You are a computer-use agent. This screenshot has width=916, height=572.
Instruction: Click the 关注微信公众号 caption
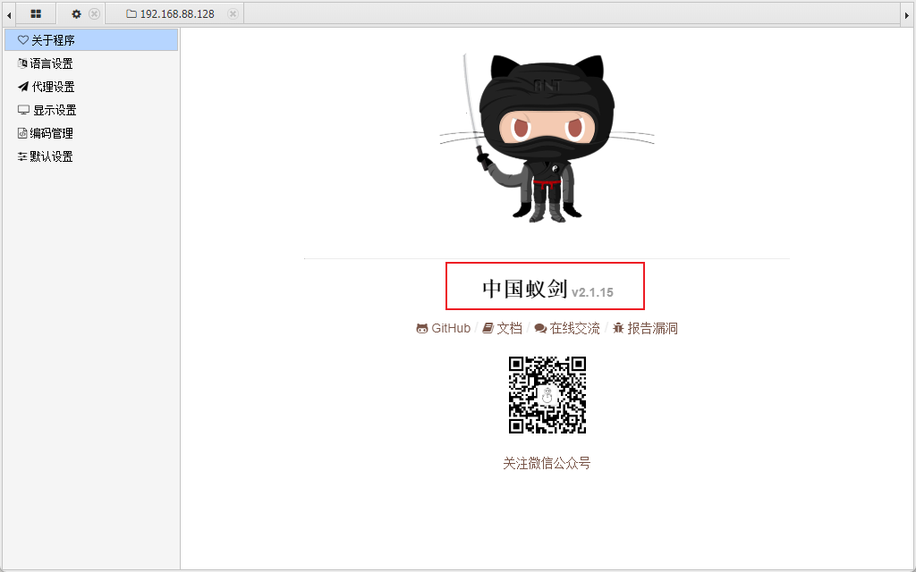pyautogui.click(x=547, y=464)
